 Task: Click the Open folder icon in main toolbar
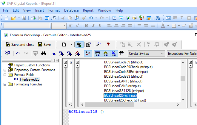tap(13, 18)
